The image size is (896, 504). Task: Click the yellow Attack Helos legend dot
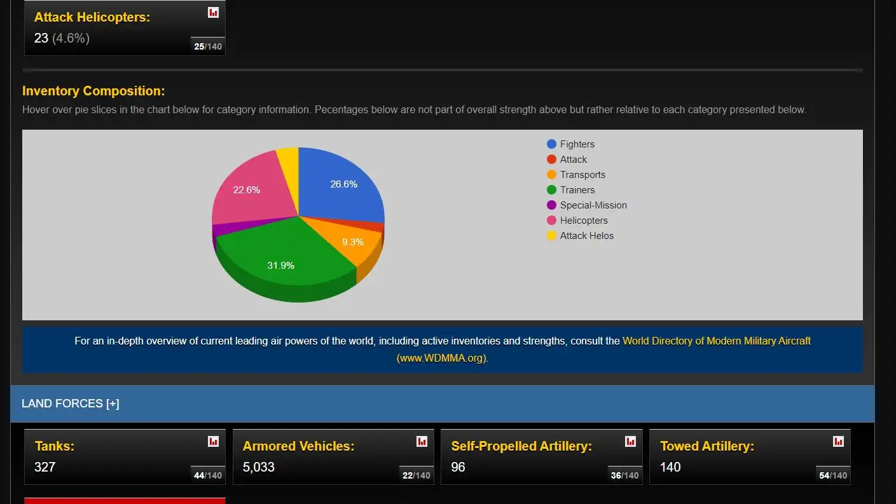pos(551,236)
